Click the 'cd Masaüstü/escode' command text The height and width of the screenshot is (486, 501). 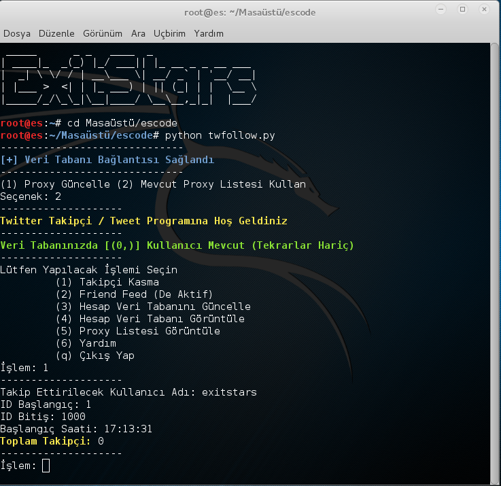coord(122,123)
